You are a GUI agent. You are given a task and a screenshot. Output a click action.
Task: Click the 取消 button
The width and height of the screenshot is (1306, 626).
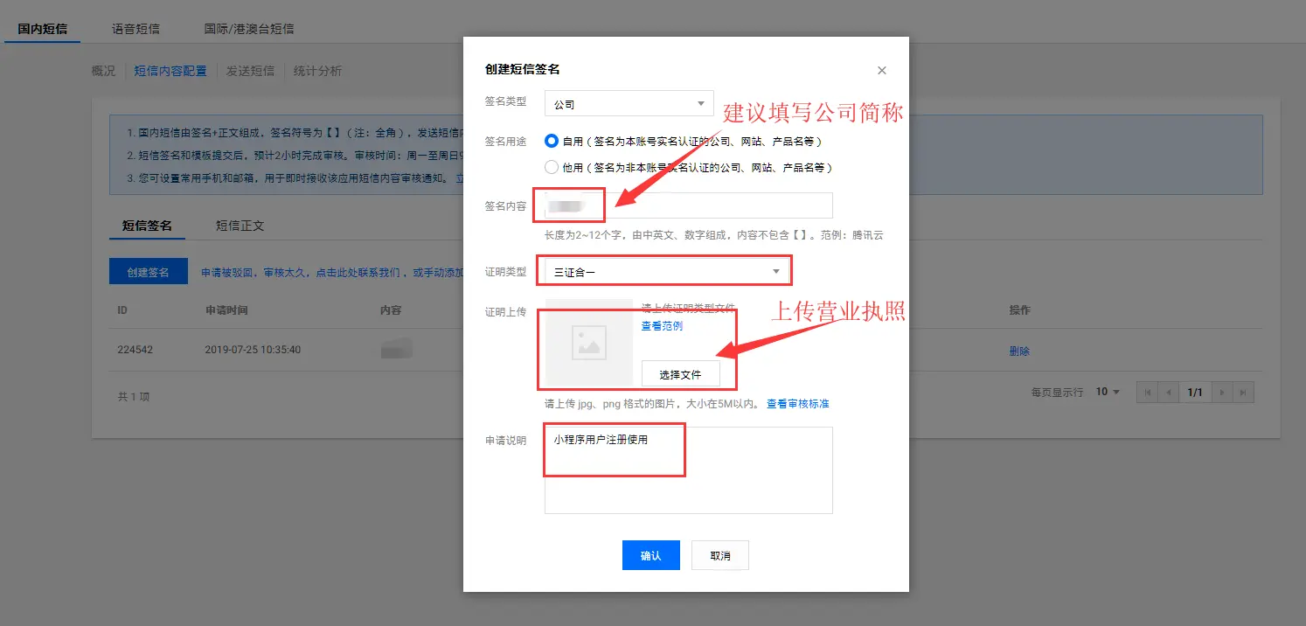point(719,556)
